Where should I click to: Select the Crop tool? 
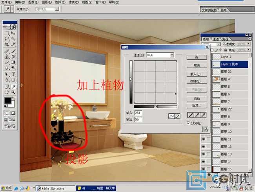[7, 44]
